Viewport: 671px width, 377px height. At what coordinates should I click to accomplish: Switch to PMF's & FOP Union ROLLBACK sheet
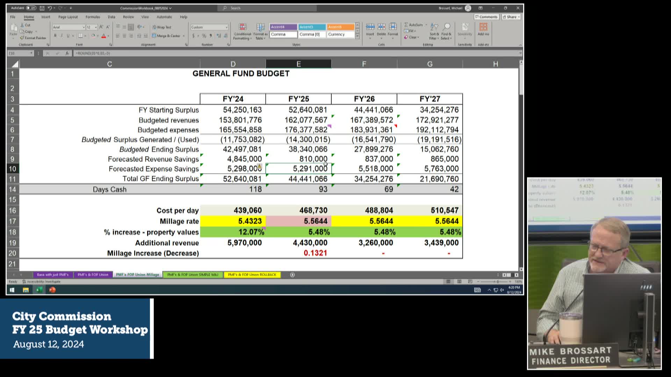[x=252, y=275]
